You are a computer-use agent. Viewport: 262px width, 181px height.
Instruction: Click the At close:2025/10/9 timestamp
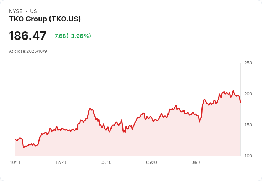[x=28, y=51]
